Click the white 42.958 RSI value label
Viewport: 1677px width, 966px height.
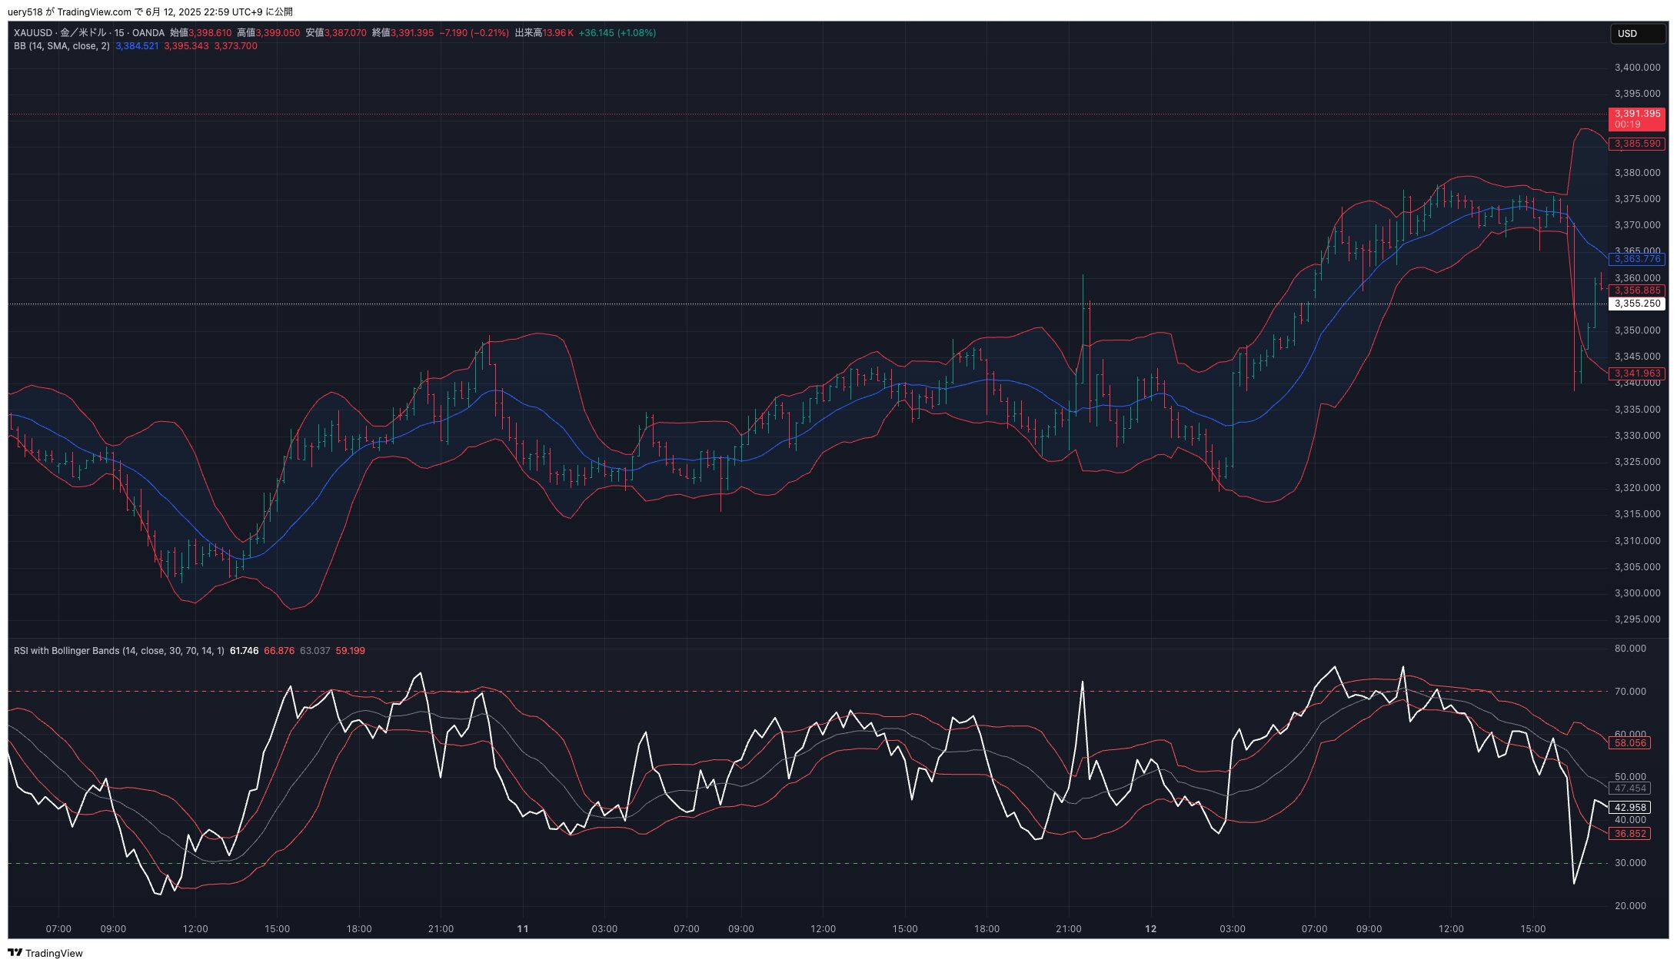point(1629,808)
